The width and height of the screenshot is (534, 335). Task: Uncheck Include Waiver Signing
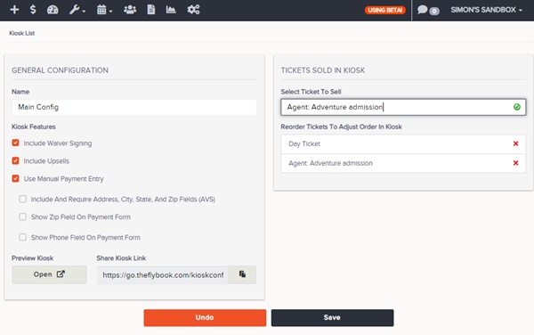(15, 143)
